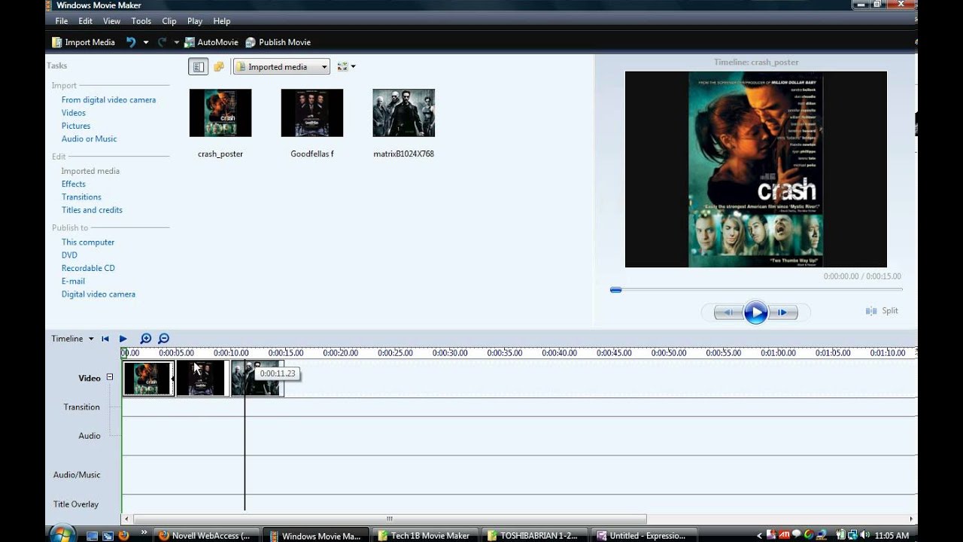This screenshot has height=542, width=963.
Task: Click the Next Frame button
Action: pyautogui.click(x=782, y=312)
